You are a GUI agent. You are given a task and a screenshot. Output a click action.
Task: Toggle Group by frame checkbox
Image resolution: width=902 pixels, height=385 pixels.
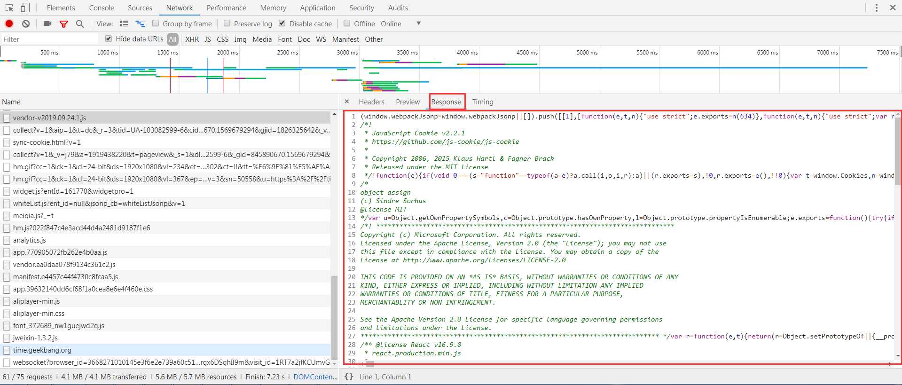click(156, 24)
